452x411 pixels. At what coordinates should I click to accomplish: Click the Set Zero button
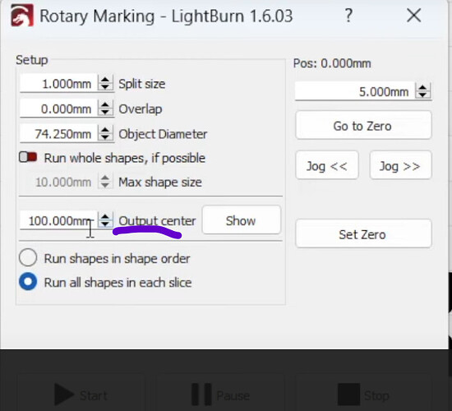pyautogui.click(x=363, y=234)
